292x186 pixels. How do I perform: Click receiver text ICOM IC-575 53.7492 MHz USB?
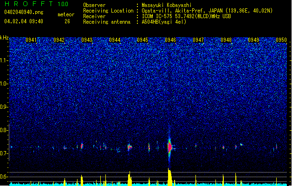pyautogui.click(x=186, y=16)
